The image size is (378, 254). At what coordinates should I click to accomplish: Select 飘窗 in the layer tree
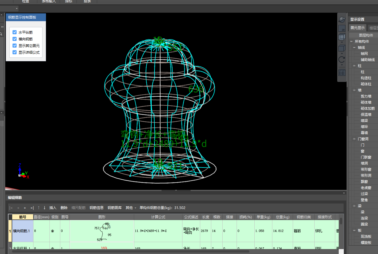point(364,182)
